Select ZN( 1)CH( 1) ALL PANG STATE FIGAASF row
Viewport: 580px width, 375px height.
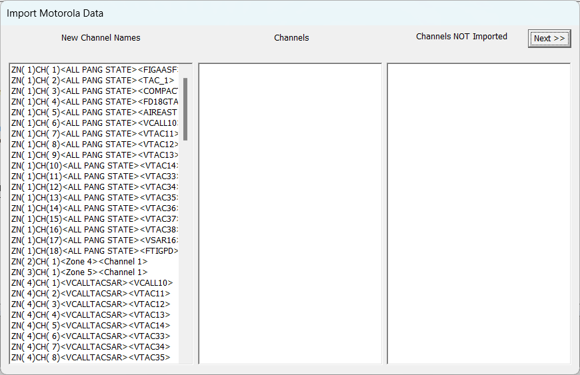click(x=95, y=70)
